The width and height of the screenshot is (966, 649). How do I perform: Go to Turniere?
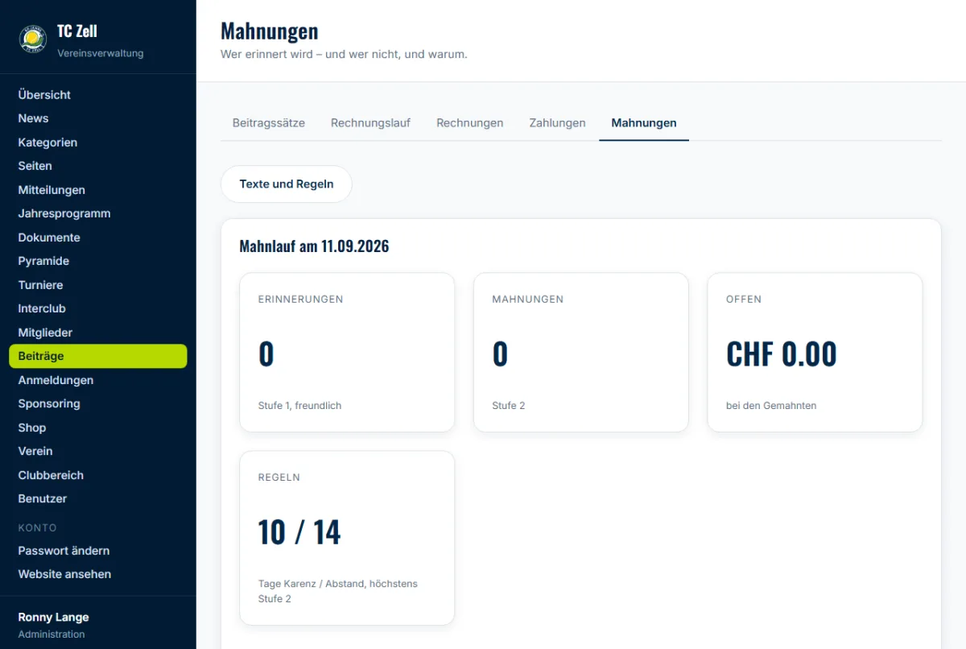point(97,284)
